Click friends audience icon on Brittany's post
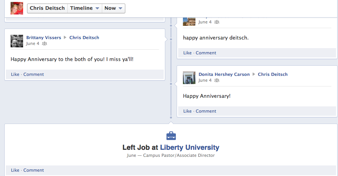This screenshot has width=338, height=176. point(45,44)
